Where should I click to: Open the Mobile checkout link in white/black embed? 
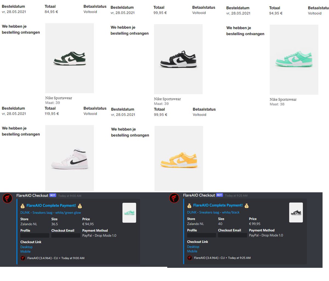pos(192,251)
